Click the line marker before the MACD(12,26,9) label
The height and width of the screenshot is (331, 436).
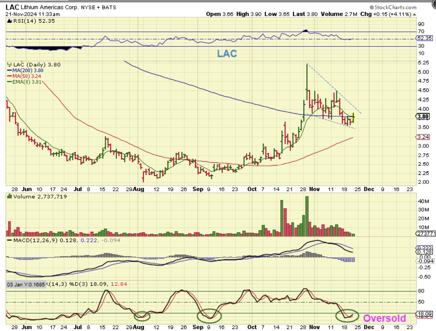9,240
